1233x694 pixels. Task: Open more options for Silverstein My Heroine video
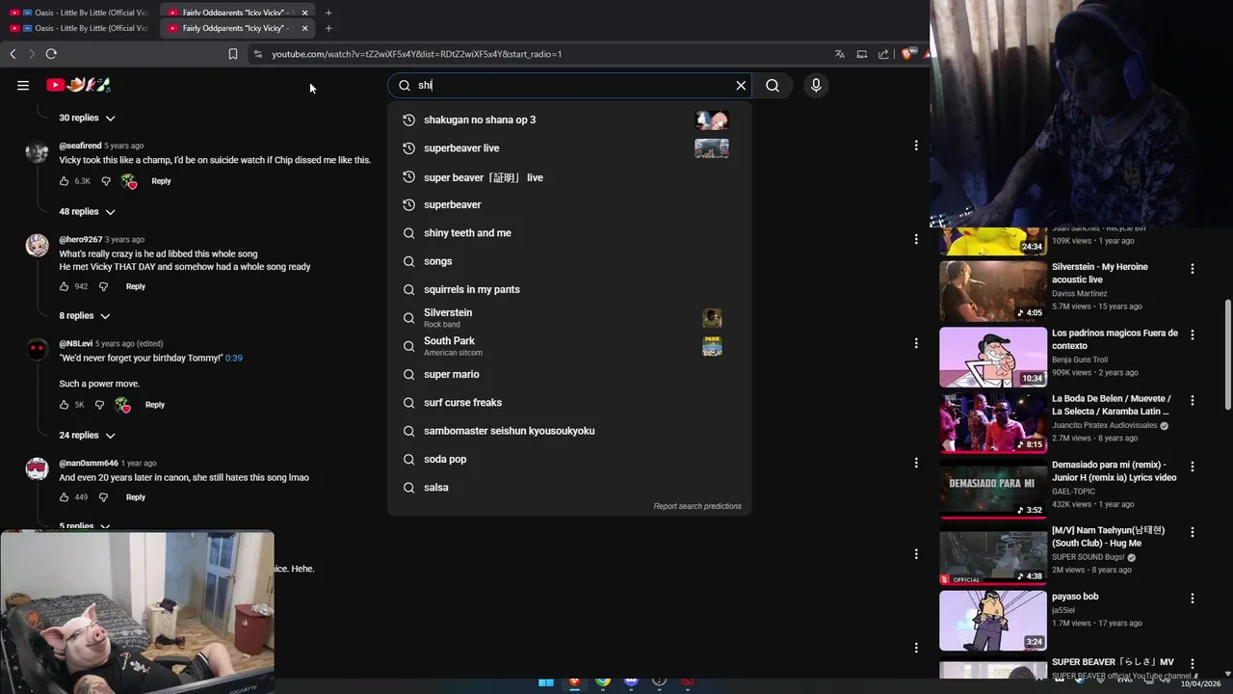click(1193, 269)
